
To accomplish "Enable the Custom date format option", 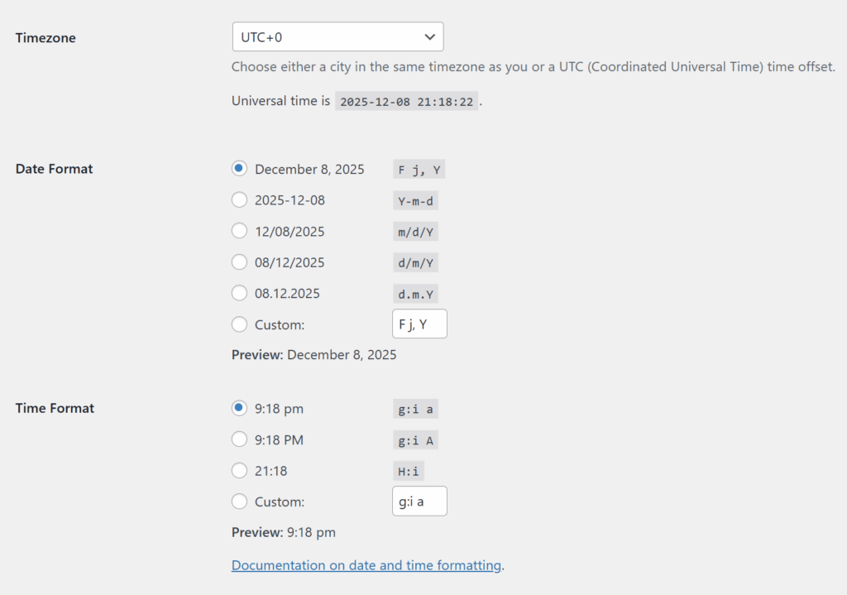I will (x=239, y=324).
